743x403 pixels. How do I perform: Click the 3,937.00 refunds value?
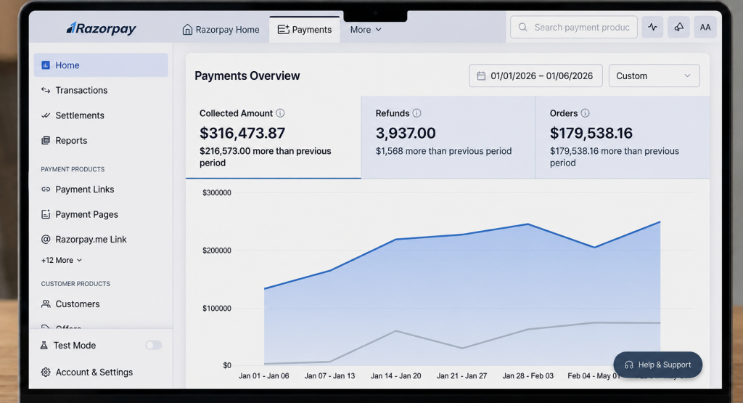click(406, 133)
